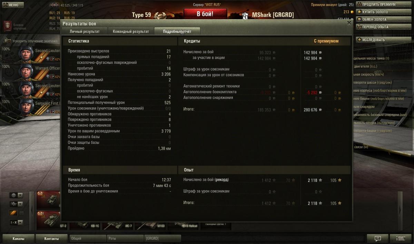Click the Продлить премиум button

pyautogui.click(x=384, y=4)
